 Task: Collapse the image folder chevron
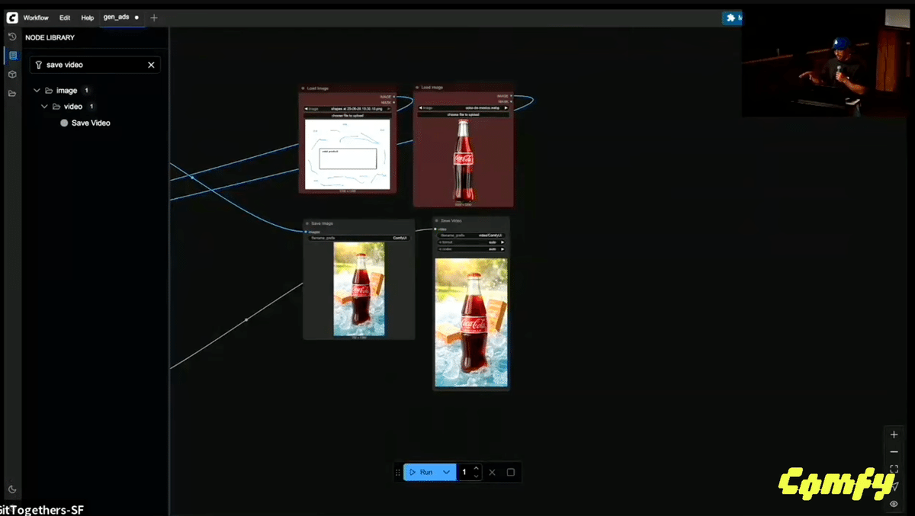pos(37,91)
